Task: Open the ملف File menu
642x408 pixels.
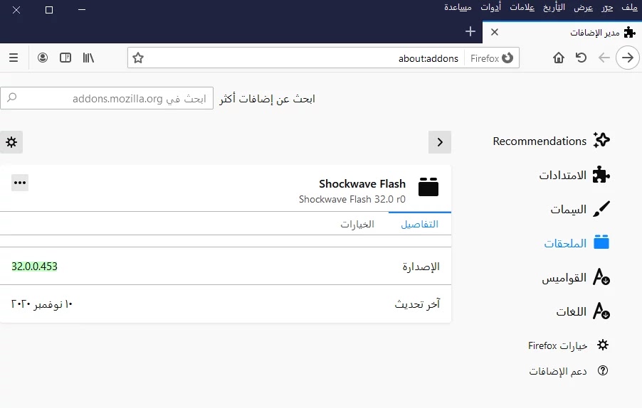Action: (629, 7)
